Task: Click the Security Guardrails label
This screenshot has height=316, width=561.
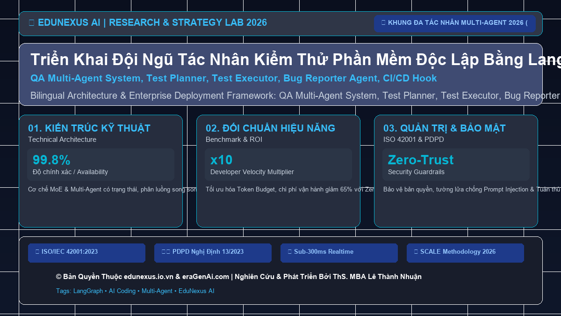Action: pyautogui.click(x=416, y=172)
